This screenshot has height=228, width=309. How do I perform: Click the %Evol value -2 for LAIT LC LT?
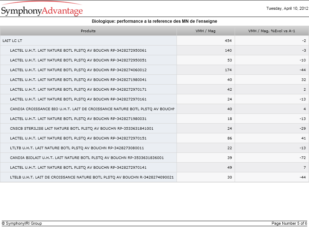[304, 40]
